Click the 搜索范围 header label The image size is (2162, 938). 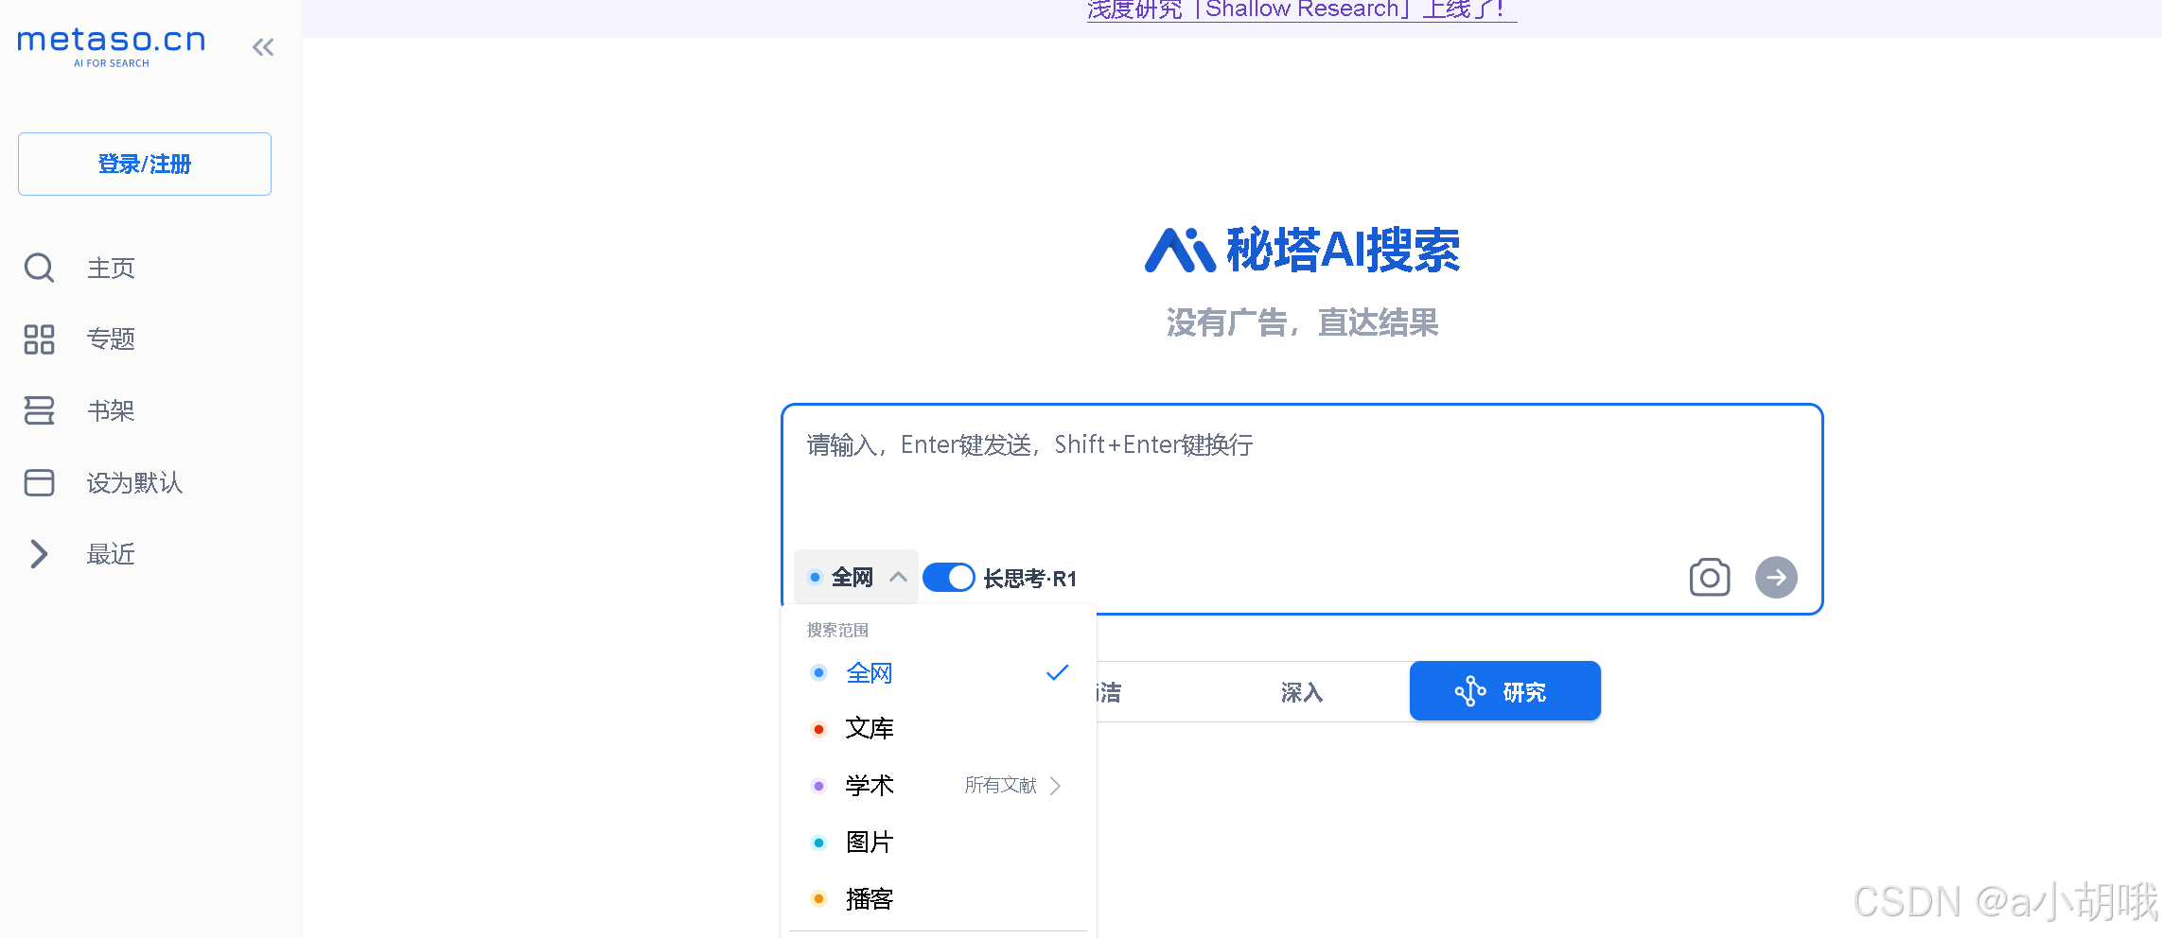click(x=837, y=630)
